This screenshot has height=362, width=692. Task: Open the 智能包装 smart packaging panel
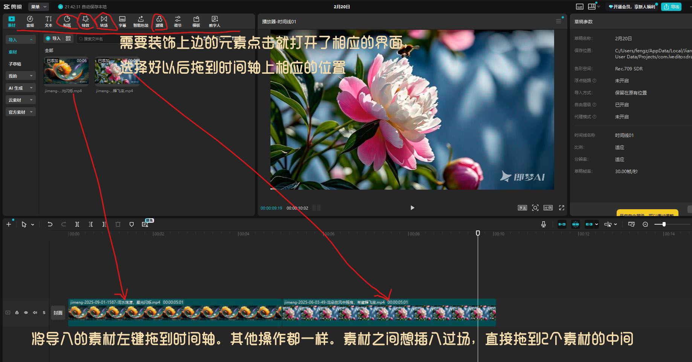point(141,21)
